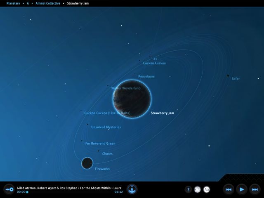Go to letter A in breadcrumb
This screenshot has width=264, height=198.
(x=28, y=3)
